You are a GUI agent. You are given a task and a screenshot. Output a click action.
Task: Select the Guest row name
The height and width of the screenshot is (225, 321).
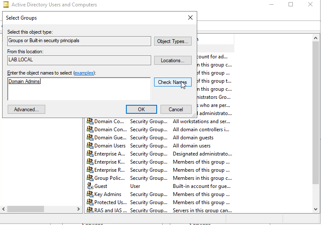[100, 186]
